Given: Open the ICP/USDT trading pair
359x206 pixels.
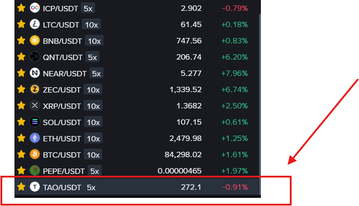Looking at the screenshot, I should 61,9.
